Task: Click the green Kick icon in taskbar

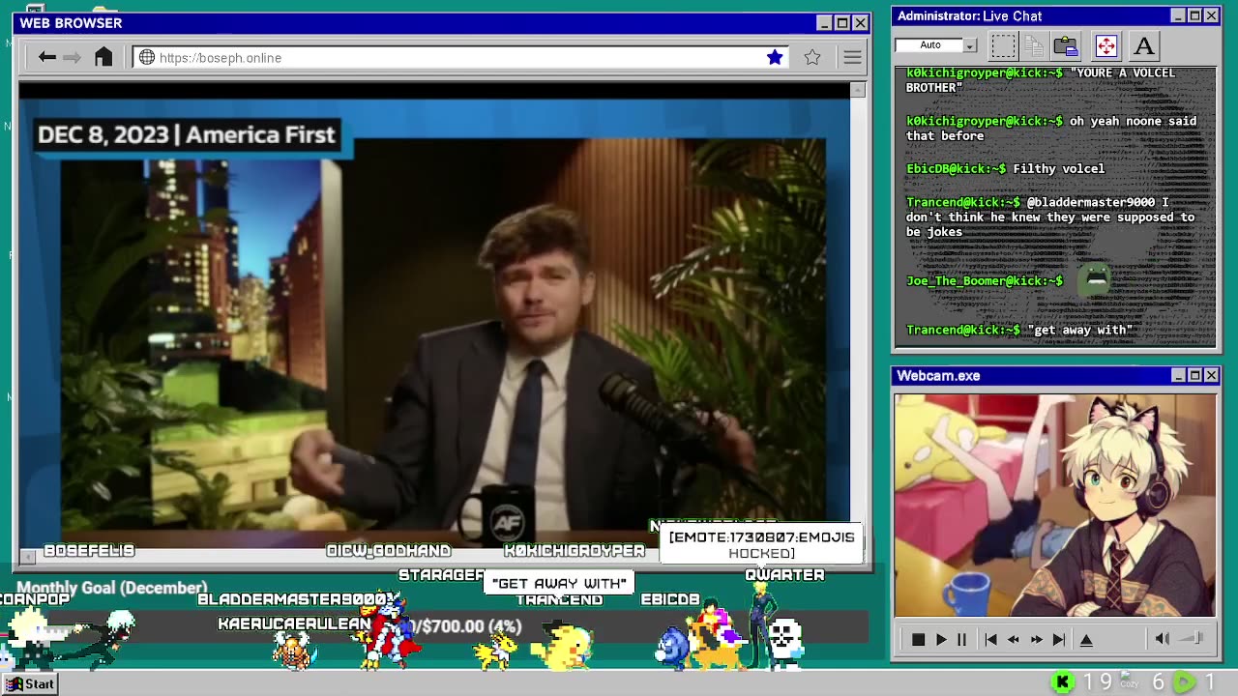Action: point(1063,682)
